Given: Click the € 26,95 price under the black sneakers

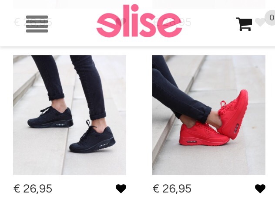Looking at the screenshot, I should (33, 189).
